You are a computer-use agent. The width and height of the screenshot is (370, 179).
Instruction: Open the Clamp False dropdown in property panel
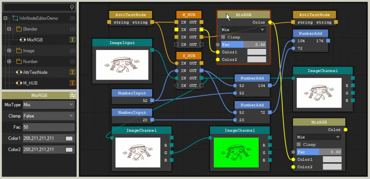click(49, 116)
